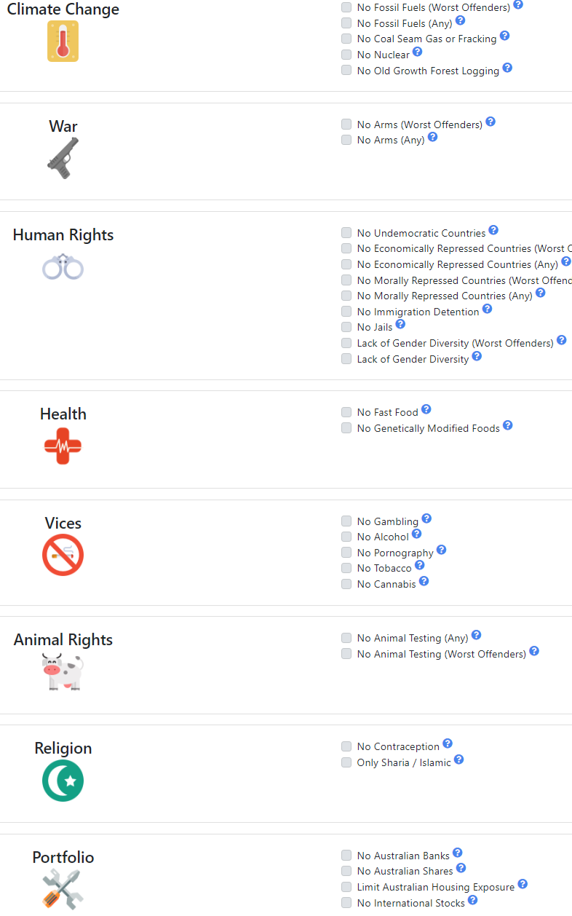Tick Only Sharia / Islamic checkbox
The image size is (572, 916).
(346, 762)
